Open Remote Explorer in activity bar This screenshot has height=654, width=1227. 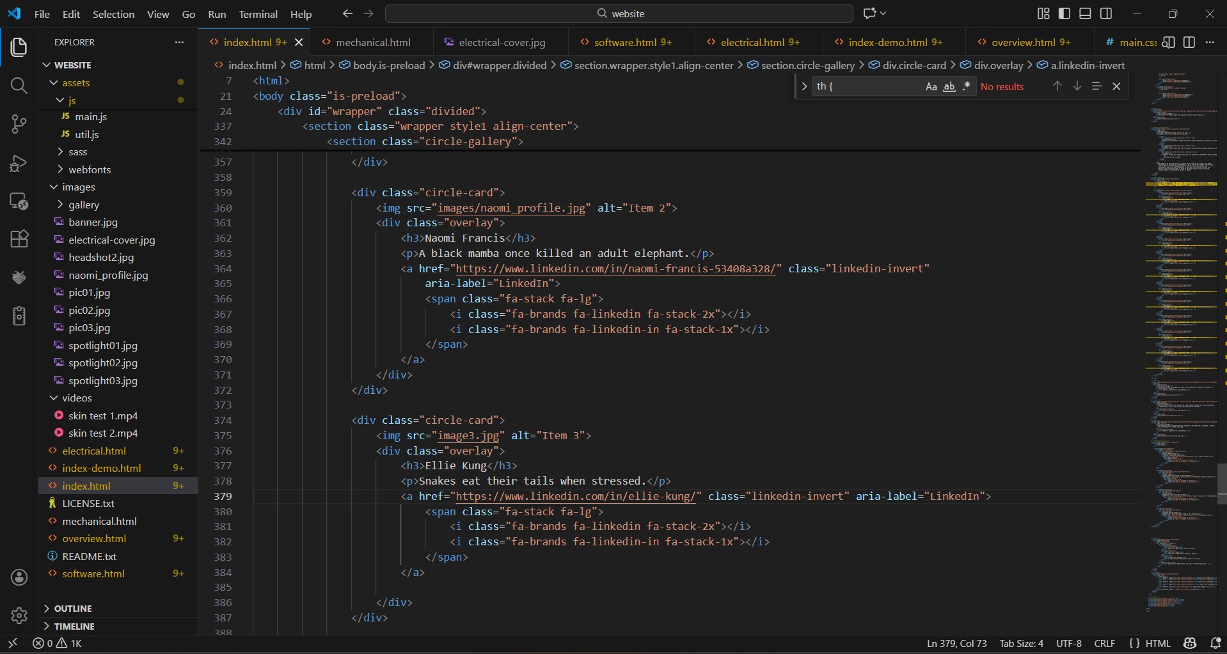click(19, 201)
